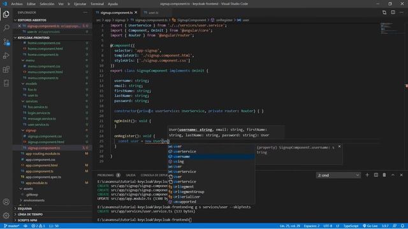Open the Manage gear icon

click(6, 215)
